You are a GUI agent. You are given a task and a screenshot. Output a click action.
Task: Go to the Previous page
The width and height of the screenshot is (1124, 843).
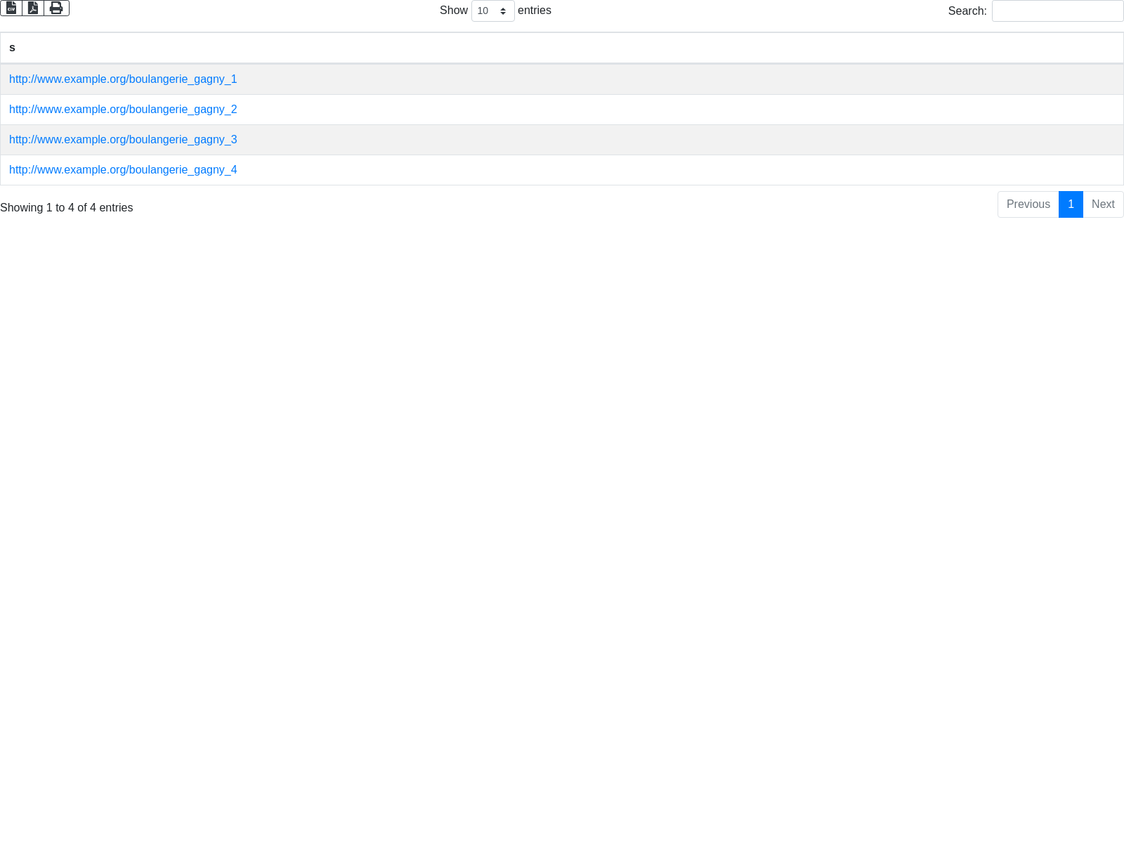(1028, 204)
